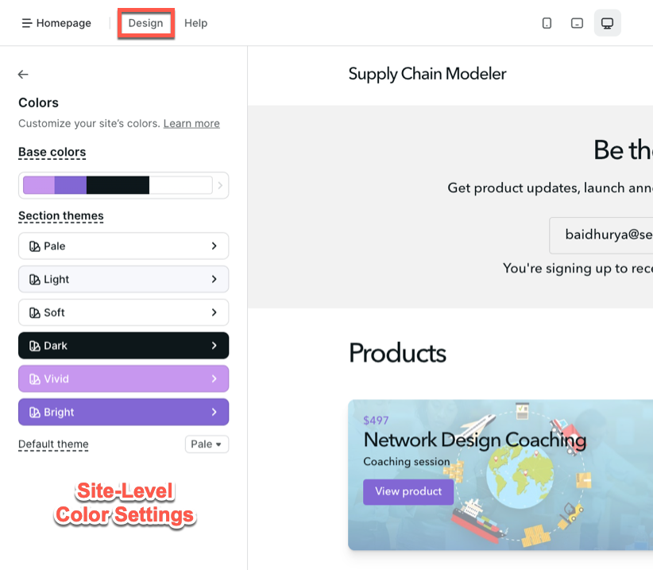Open the Help menu
This screenshot has height=570, width=653.
[x=195, y=23]
